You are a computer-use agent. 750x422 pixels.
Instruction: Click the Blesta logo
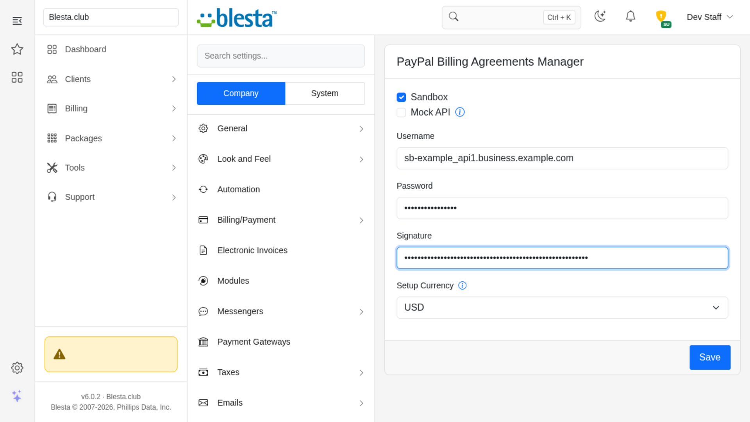click(x=237, y=18)
